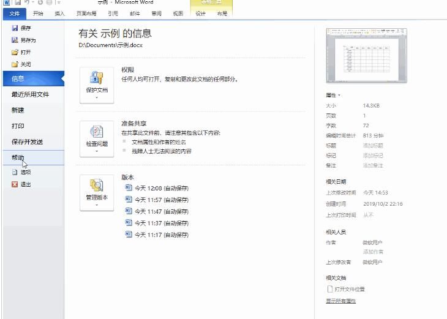The width and height of the screenshot is (447, 319).
Task: Click the 添加标题 title field
Action: tap(373, 146)
